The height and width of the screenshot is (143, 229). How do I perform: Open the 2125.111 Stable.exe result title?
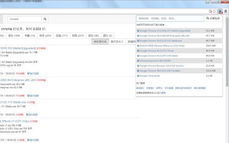pos(13,102)
